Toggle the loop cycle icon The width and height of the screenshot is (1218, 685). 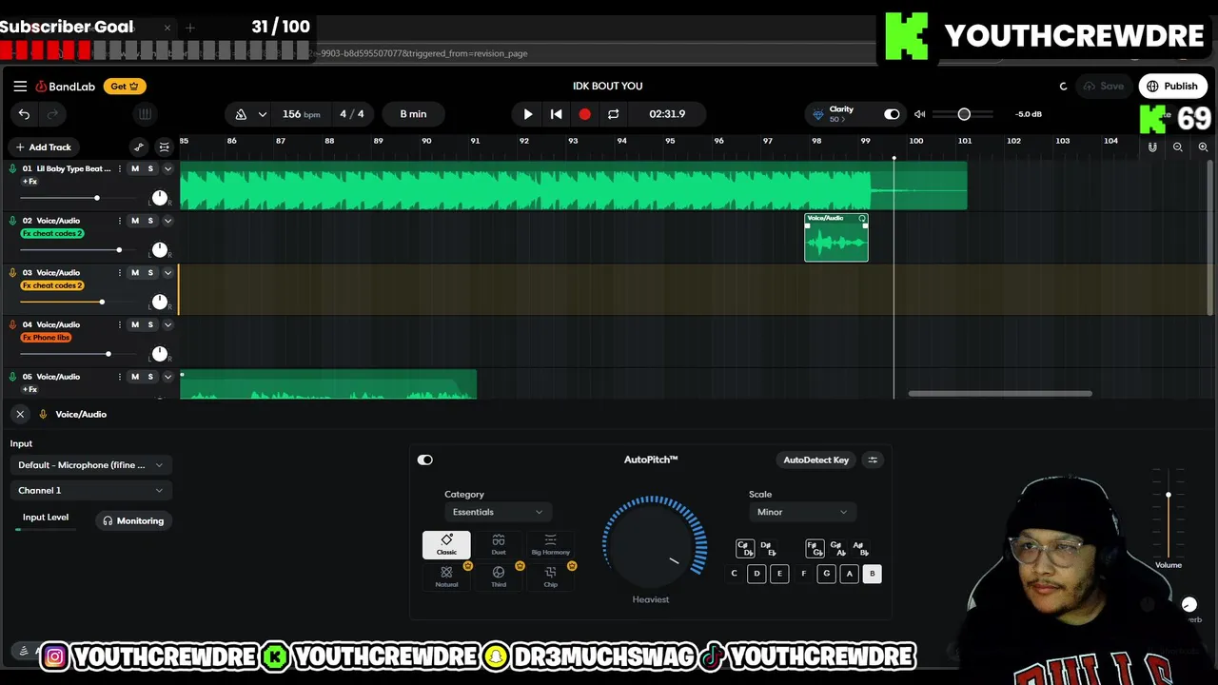(614, 114)
